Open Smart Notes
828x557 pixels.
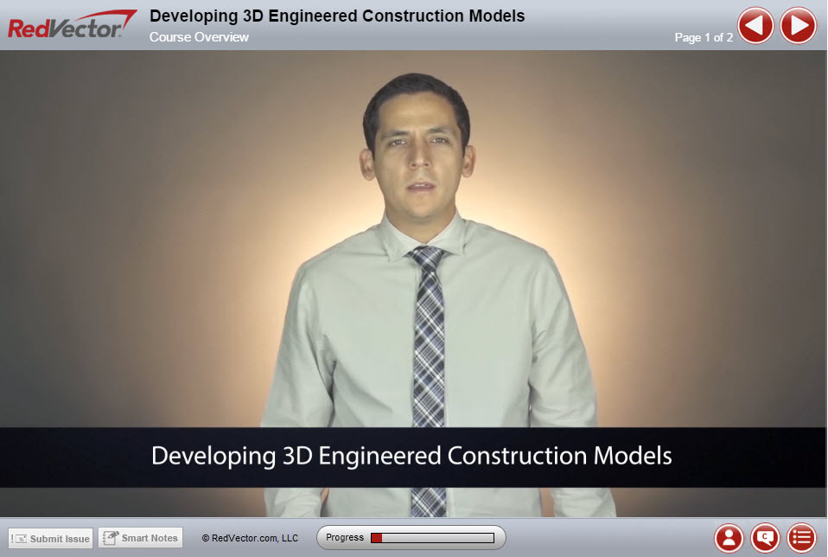click(x=140, y=536)
